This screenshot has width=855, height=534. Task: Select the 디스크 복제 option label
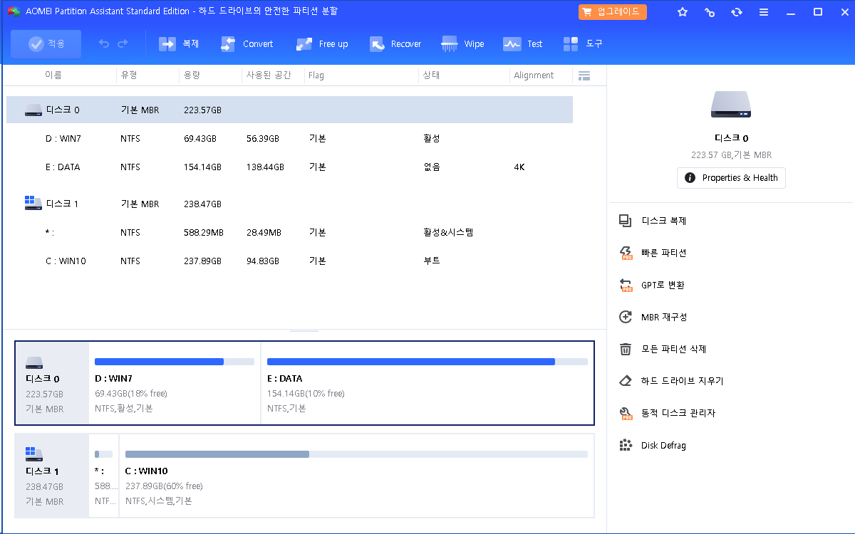click(663, 221)
